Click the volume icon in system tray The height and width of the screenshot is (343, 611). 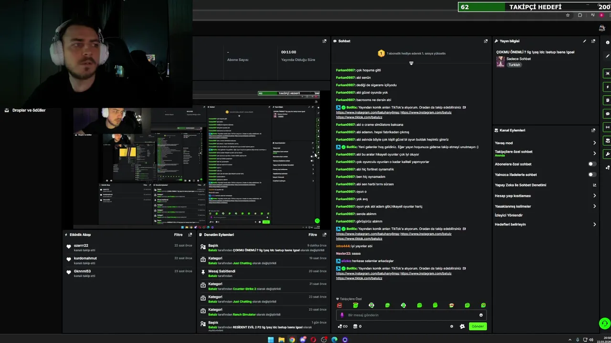tap(592, 340)
